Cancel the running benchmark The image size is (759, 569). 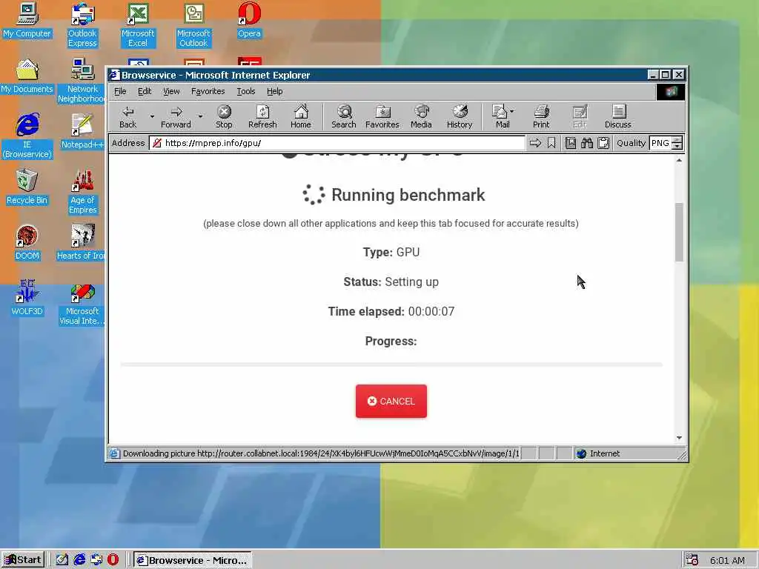coord(391,401)
